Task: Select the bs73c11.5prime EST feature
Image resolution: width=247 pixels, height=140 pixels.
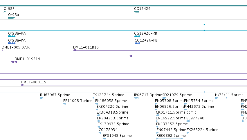Action: (x=221, y=98)
